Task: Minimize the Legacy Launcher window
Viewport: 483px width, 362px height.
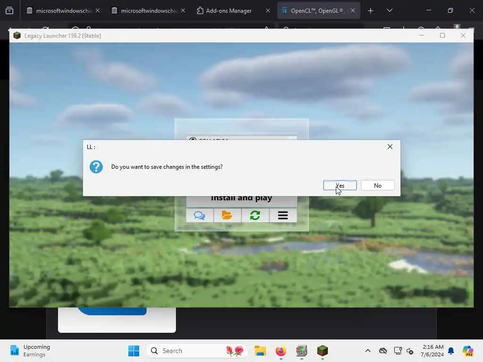Action: click(x=422, y=35)
